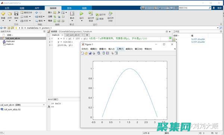This screenshot has width=224, height=135.
Task: Expand the Compare (比较) dropdown arrow
Action: click(30, 16)
